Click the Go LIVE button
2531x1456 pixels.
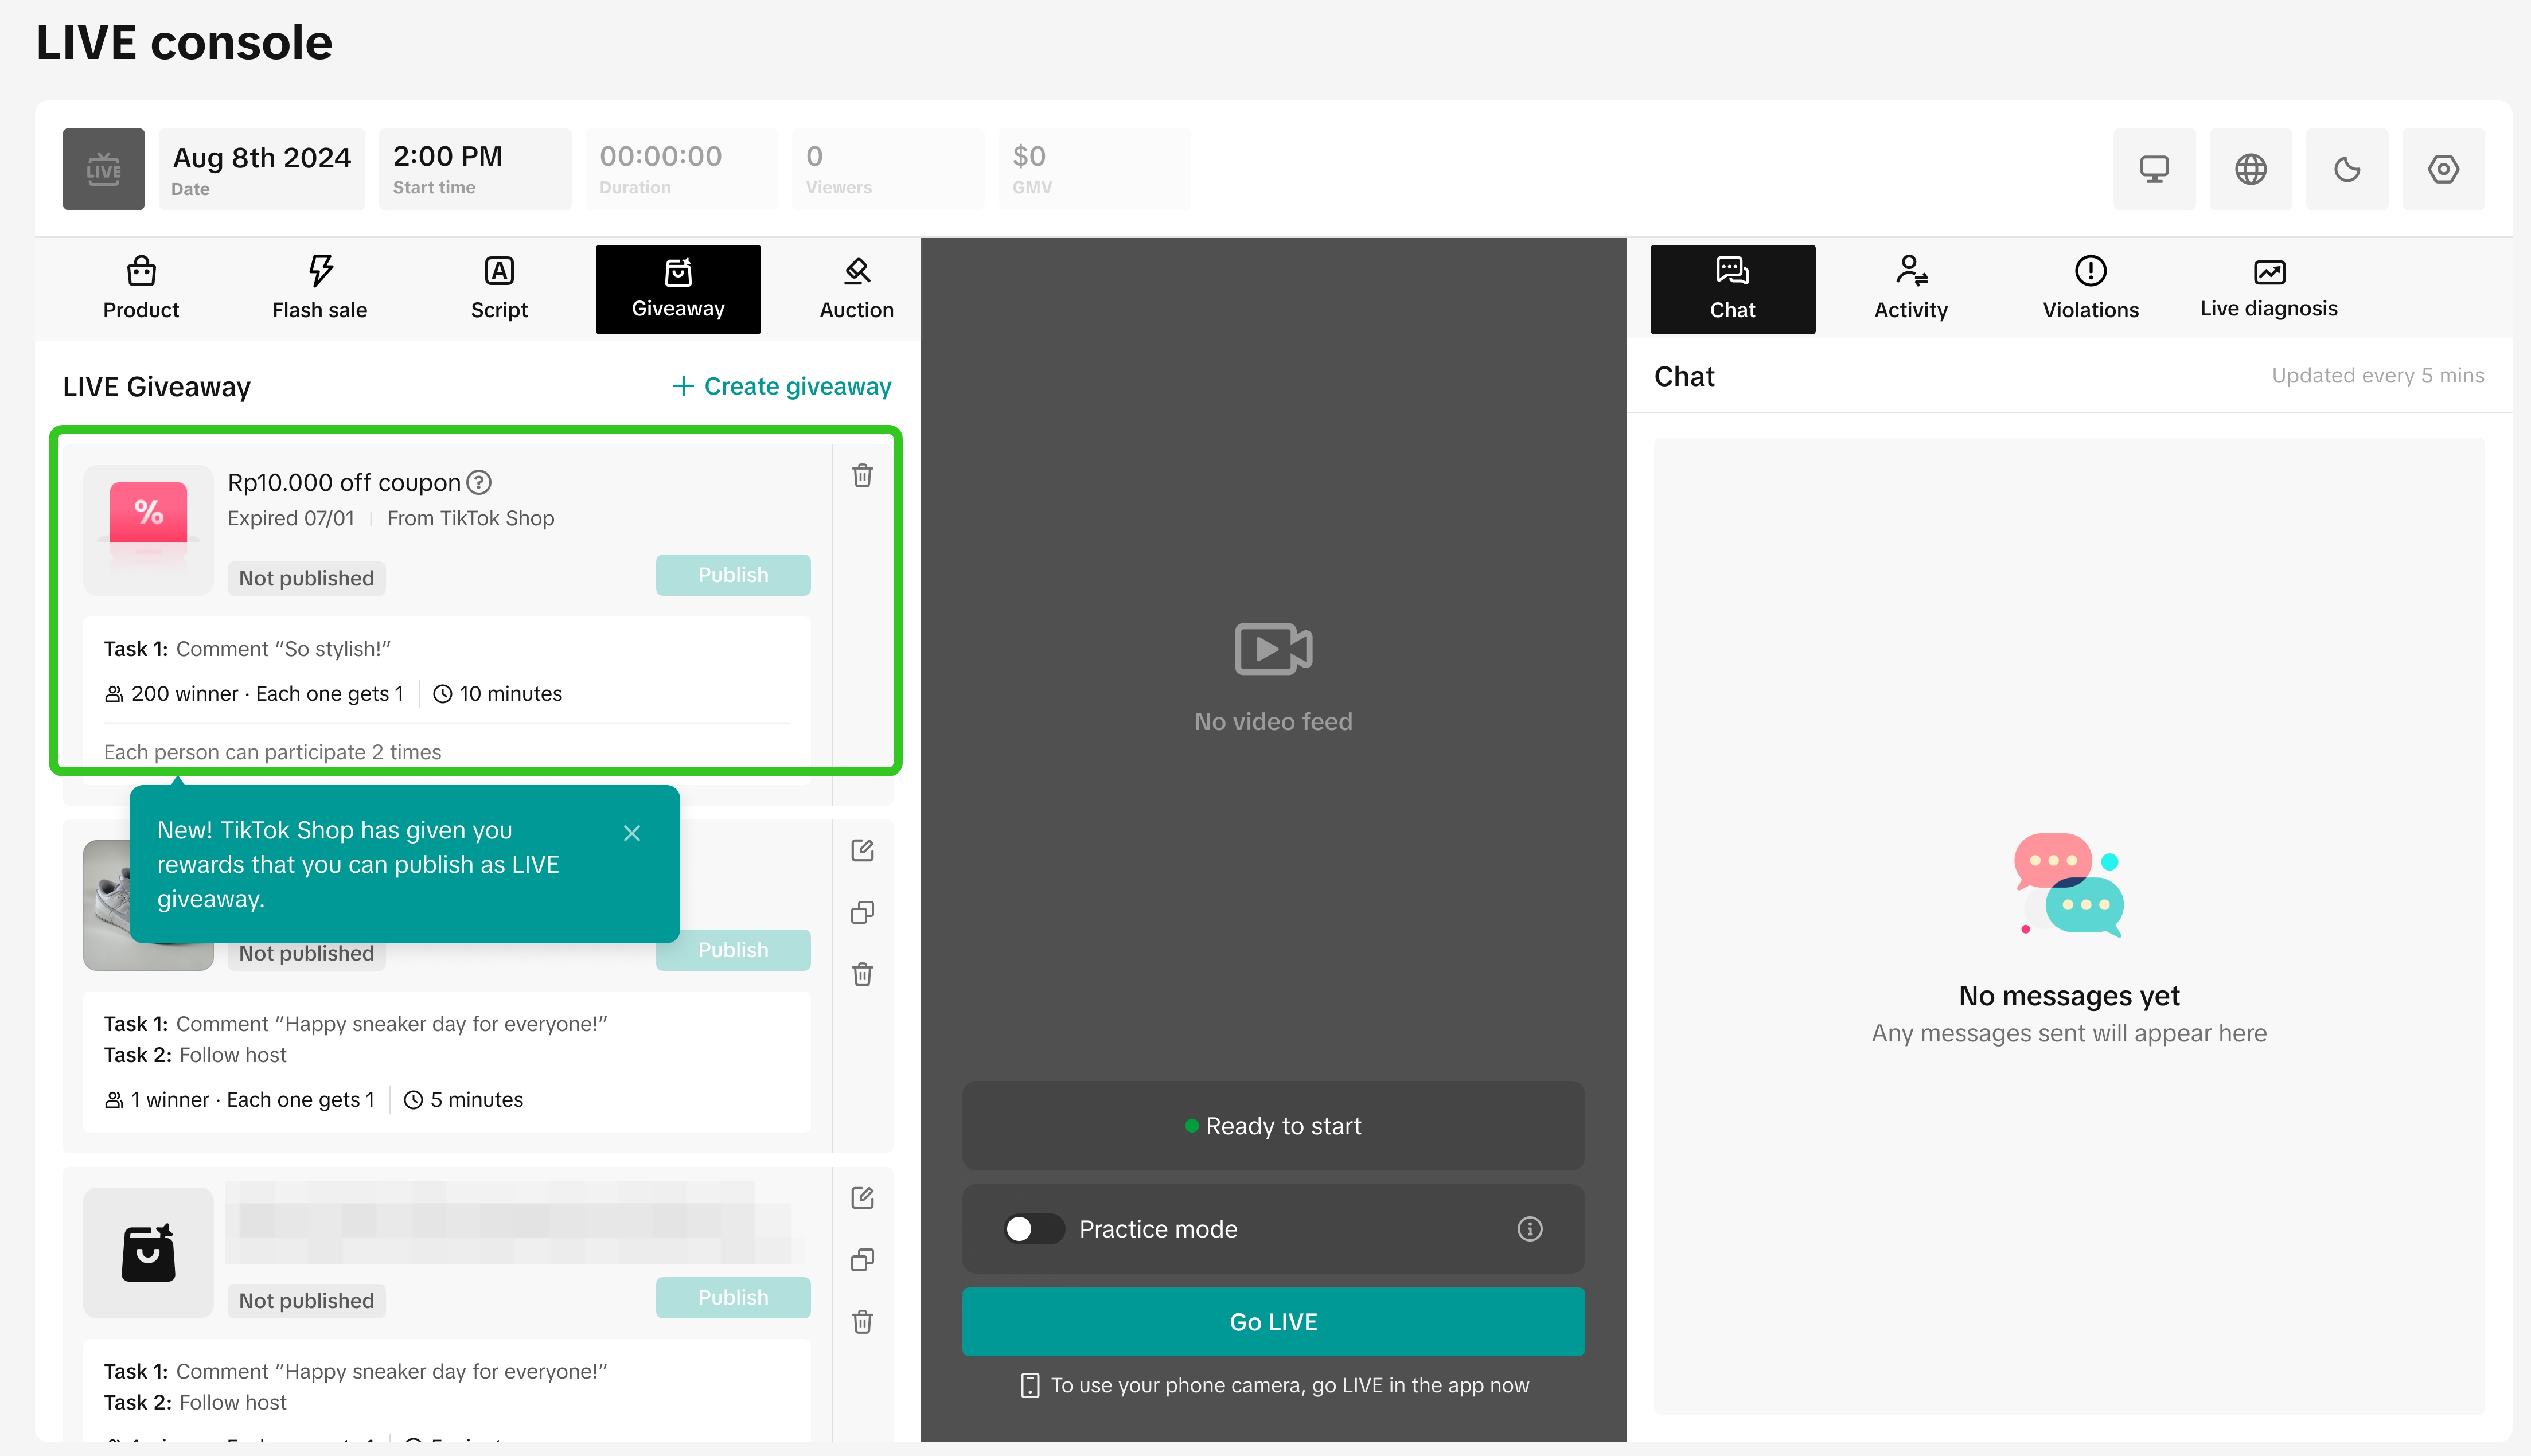(x=1273, y=1322)
